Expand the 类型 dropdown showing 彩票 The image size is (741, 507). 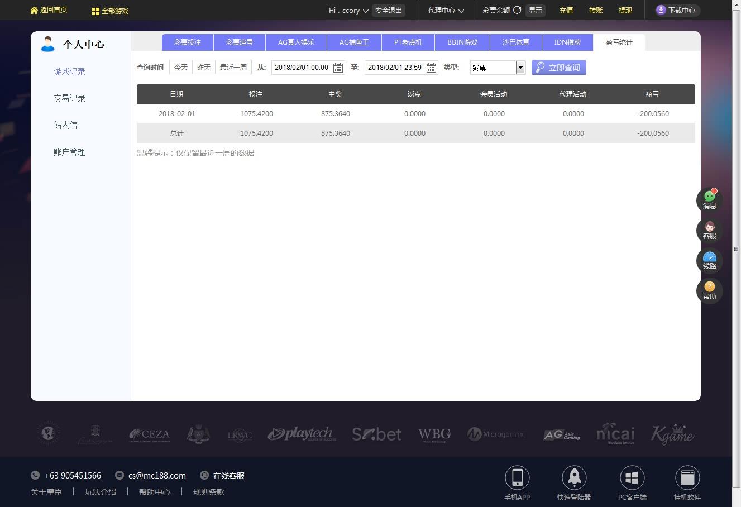point(498,68)
